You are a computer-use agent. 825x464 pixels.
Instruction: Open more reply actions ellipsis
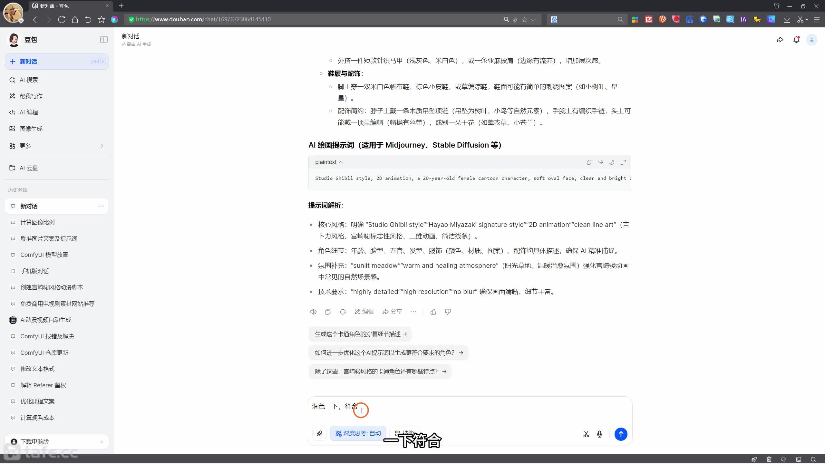413,312
